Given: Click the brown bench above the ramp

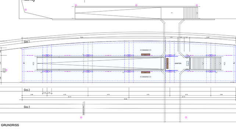Looking at the screenshot, I should 146,55.
